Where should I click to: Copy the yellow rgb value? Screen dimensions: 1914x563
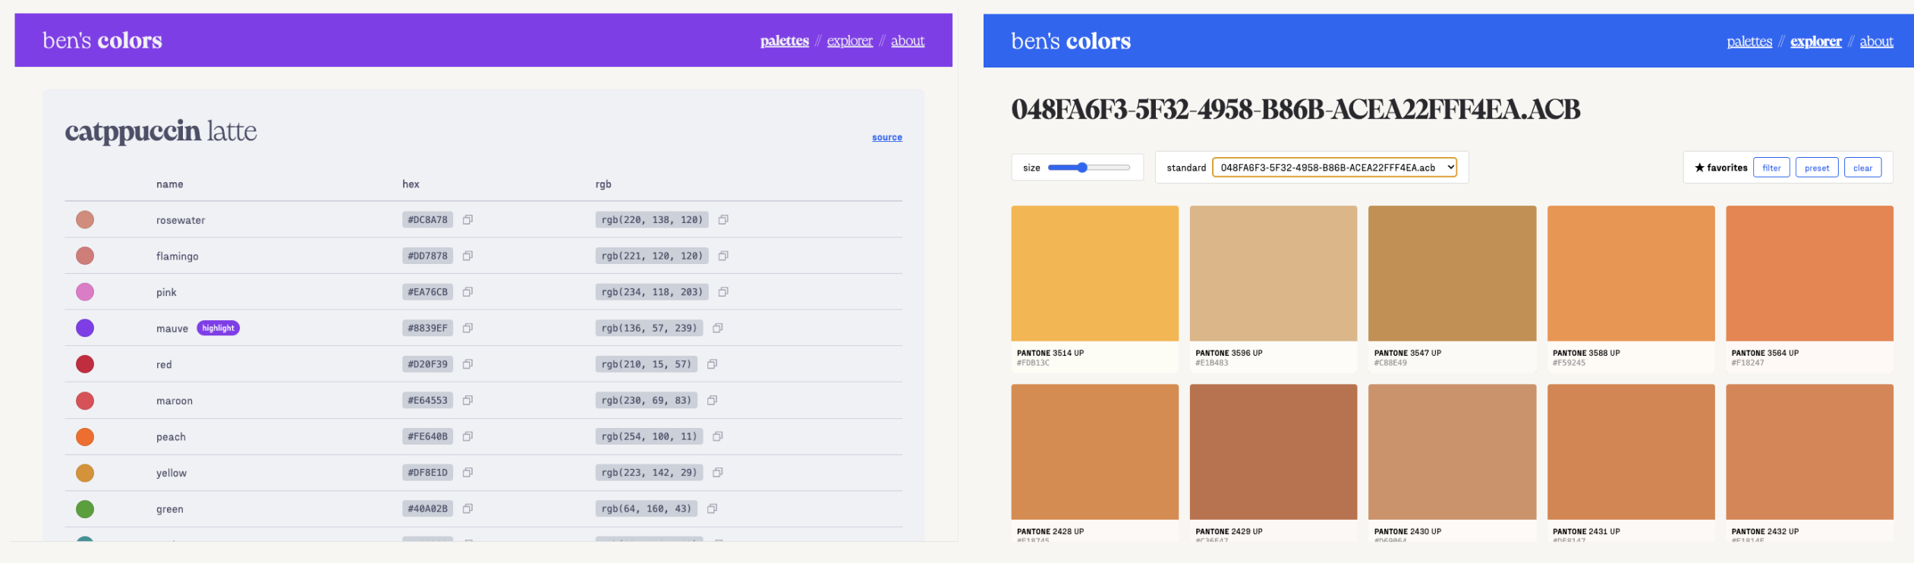717,473
